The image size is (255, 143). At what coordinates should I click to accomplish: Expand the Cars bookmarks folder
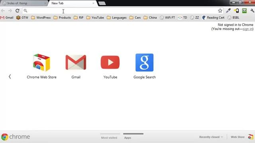135,17
